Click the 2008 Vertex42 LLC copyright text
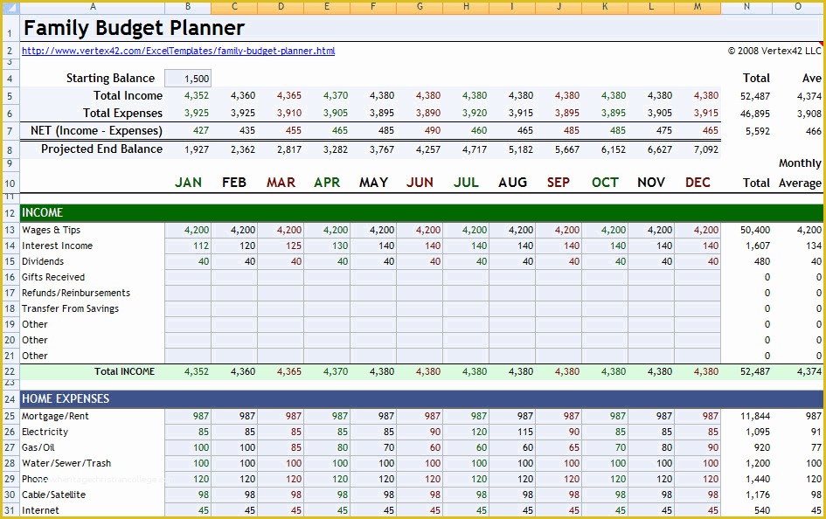 774,51
